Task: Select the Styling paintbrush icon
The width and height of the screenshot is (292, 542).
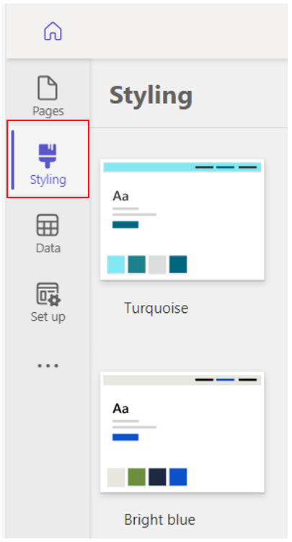Action: [48, 156]
